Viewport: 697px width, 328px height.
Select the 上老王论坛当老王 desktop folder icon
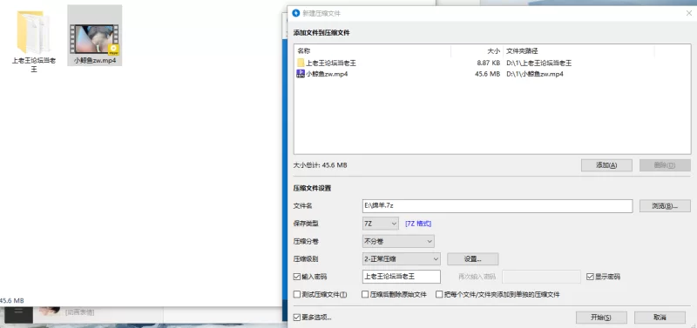pos(33,32)
